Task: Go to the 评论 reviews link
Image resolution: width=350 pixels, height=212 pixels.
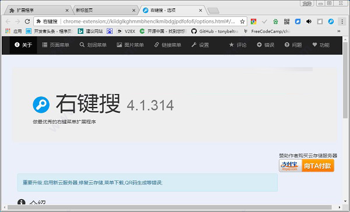Action: click(238, 45)
